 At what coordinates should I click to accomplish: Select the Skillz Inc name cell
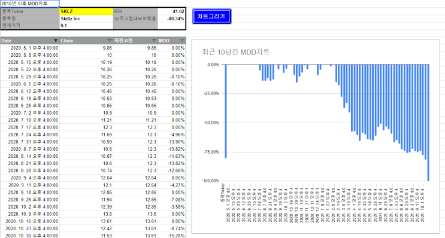pyautogui.click(x=86, y=19)
